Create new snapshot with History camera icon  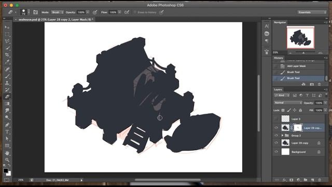(x=312, y=84)
